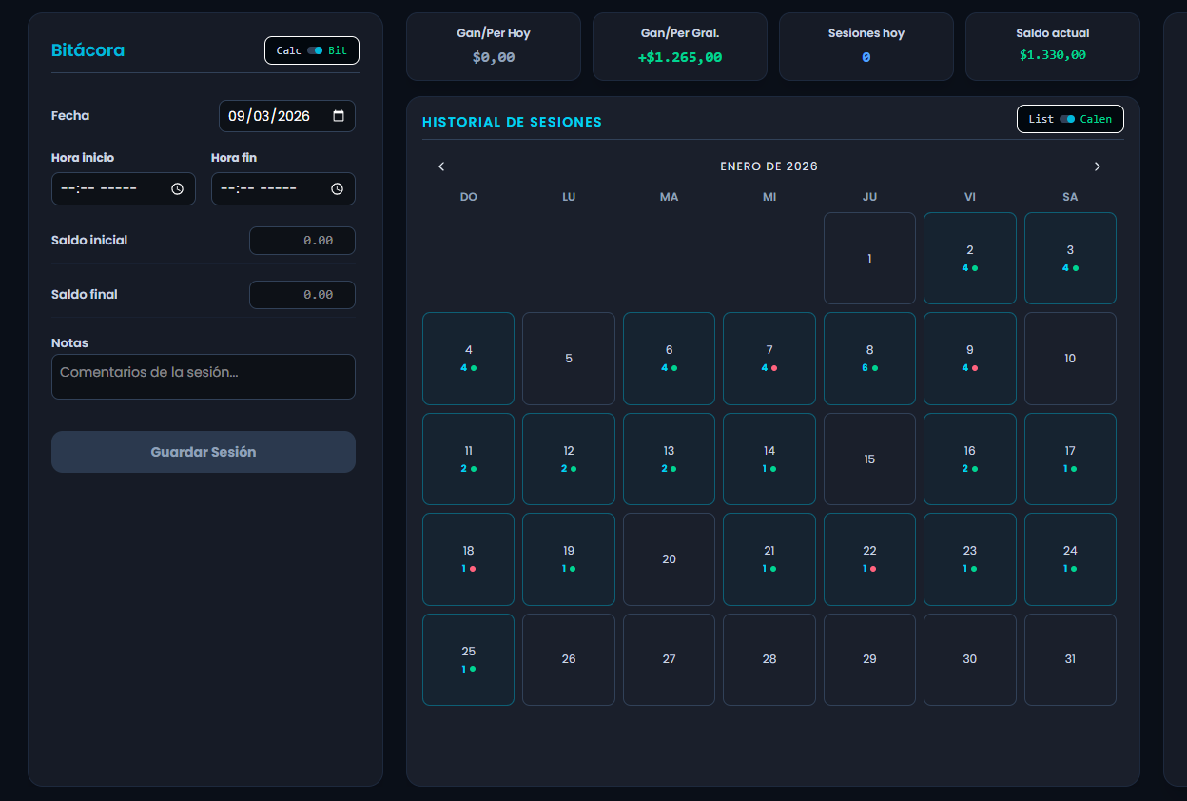Select January 3 calendar day

point(1070,258)
